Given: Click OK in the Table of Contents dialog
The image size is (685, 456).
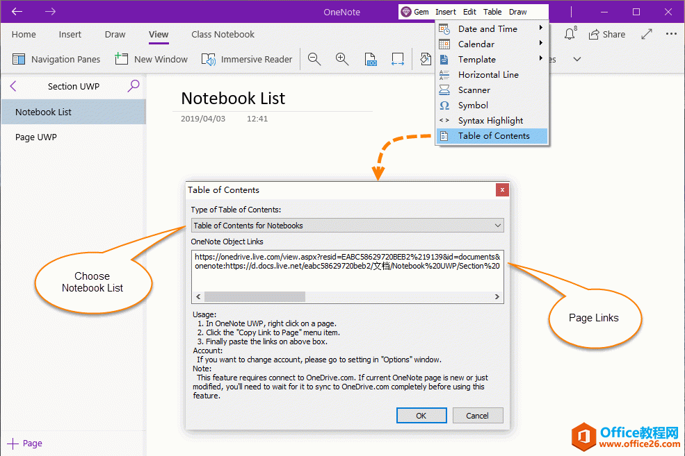Looking at the screenshot, I should [x=421, y=416].
